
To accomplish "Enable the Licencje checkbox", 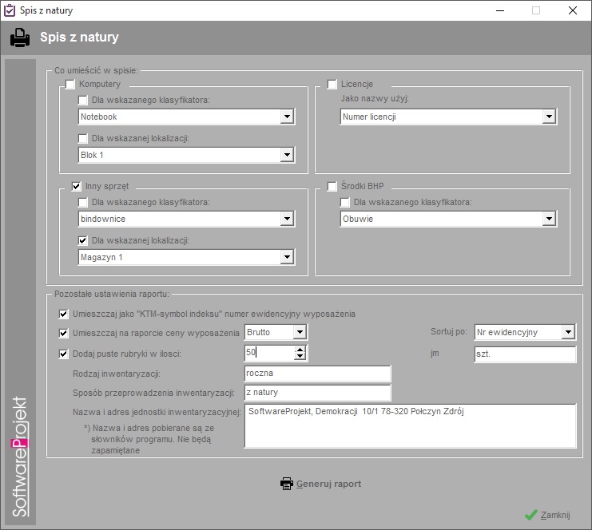I will click(332, 84).
